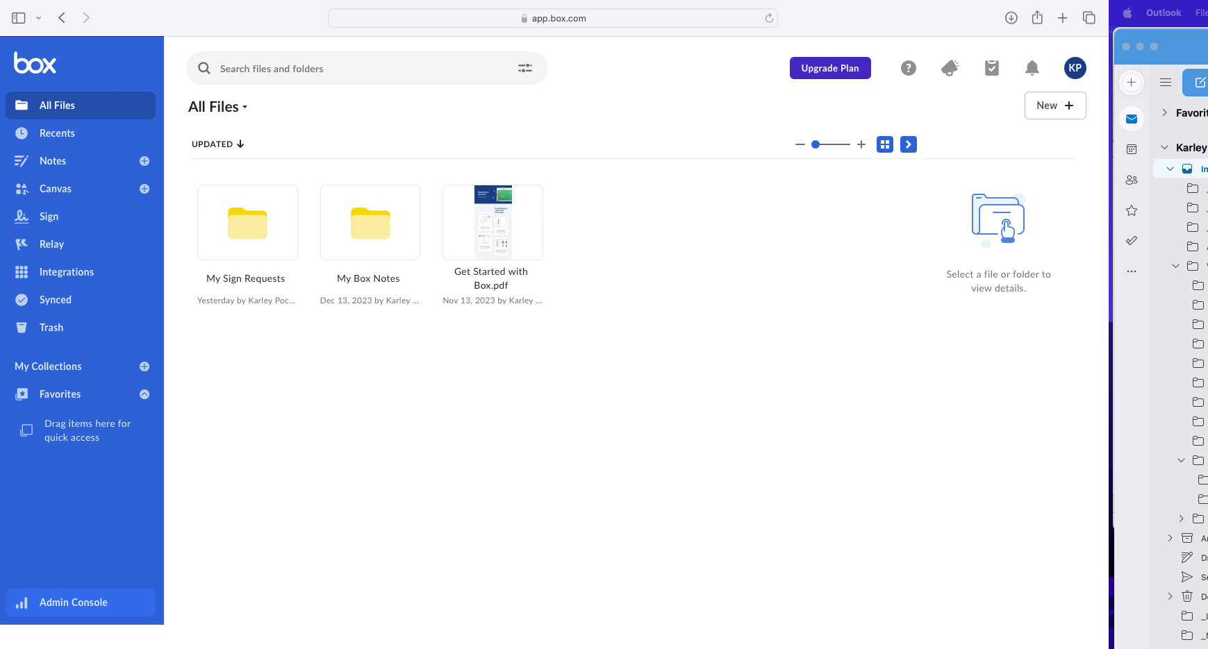Open Apple menu
Image resolution: width=1208 pixels, height=649 pixels.
1127,12
